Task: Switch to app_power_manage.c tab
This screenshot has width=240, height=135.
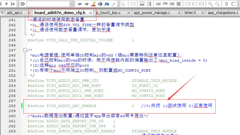Action: (x=152, y=13)
